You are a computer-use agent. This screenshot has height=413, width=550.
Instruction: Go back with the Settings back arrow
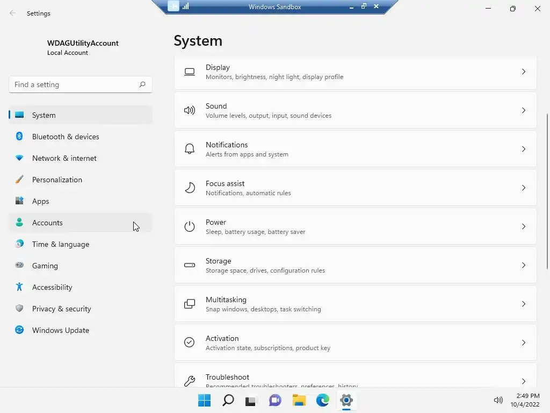click(x=13, y=13)
